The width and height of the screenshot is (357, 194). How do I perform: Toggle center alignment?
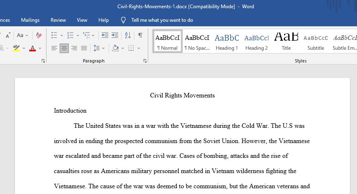coord(64,48)
